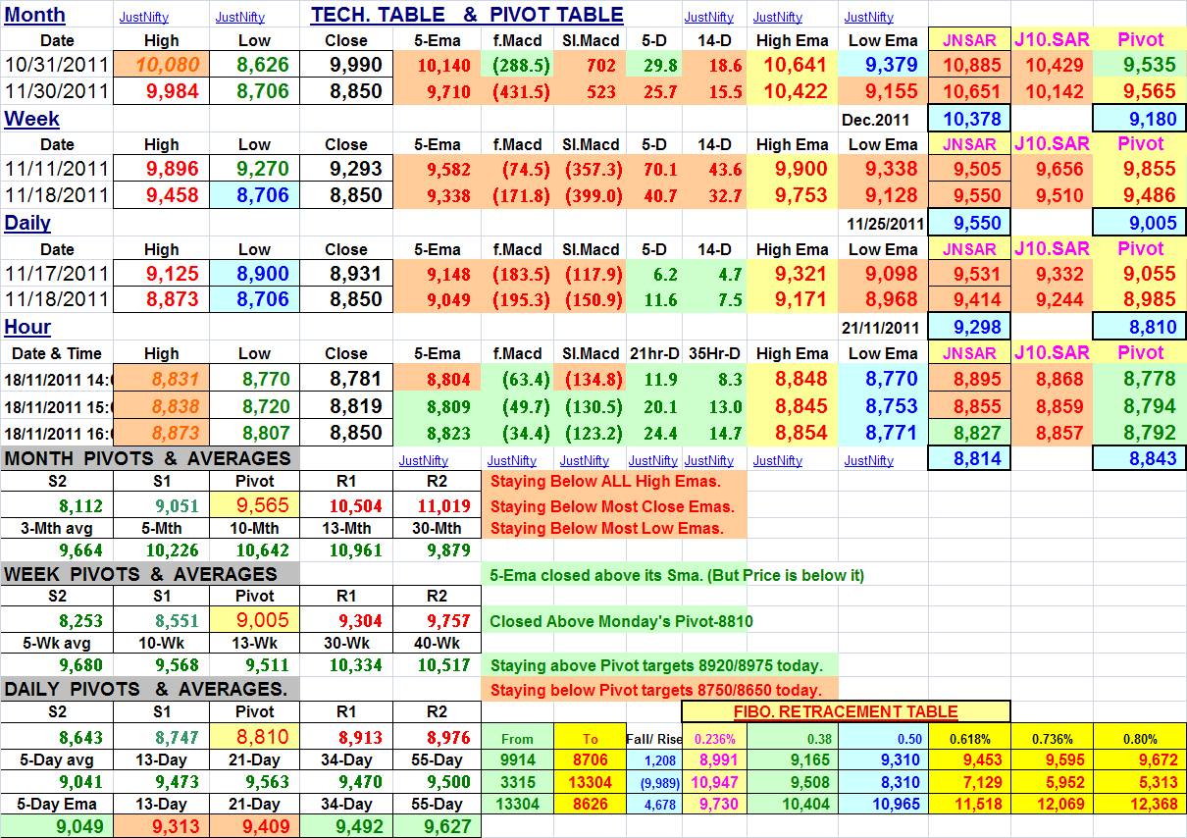
Task: Select the DAILY PIVOTS & AVERAGES. header
Action: pos(149,689)
